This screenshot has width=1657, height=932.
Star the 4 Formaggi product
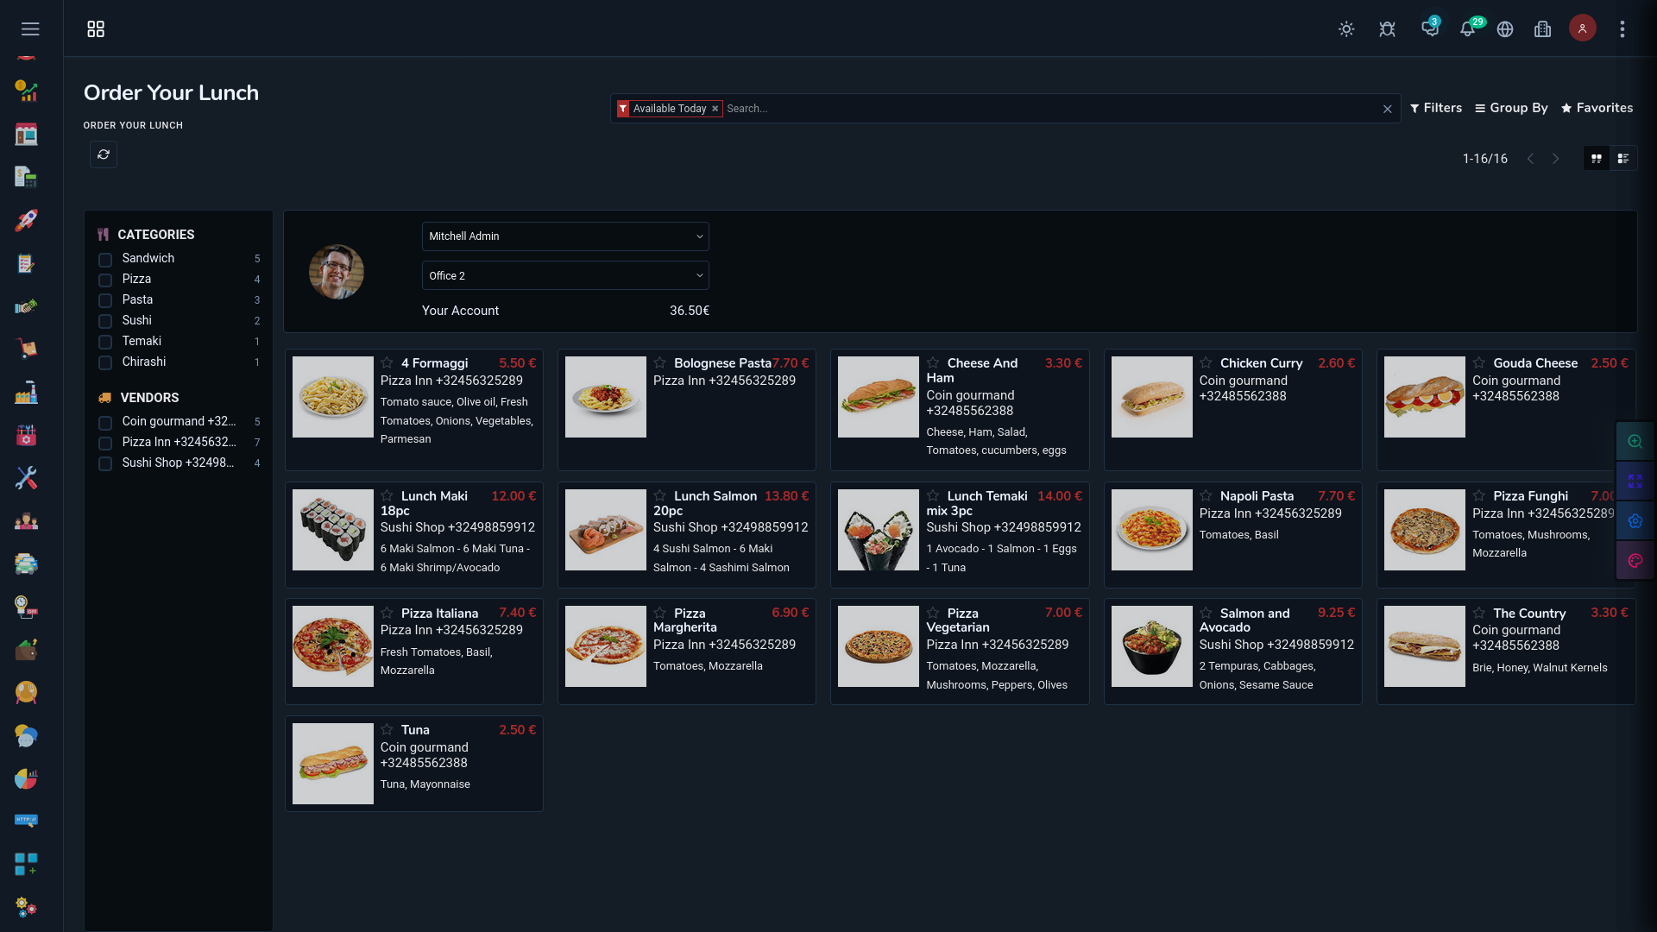tap(387, 363)
